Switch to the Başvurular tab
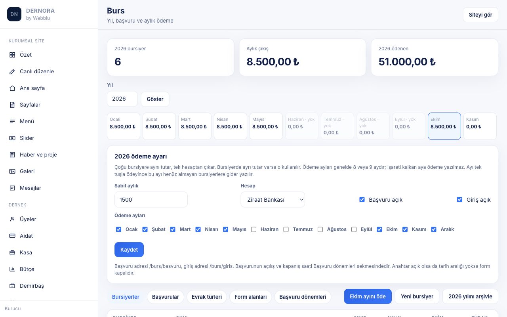Image resolution: width=507 pixels, height=317 pixels. (x=165, y=297)
